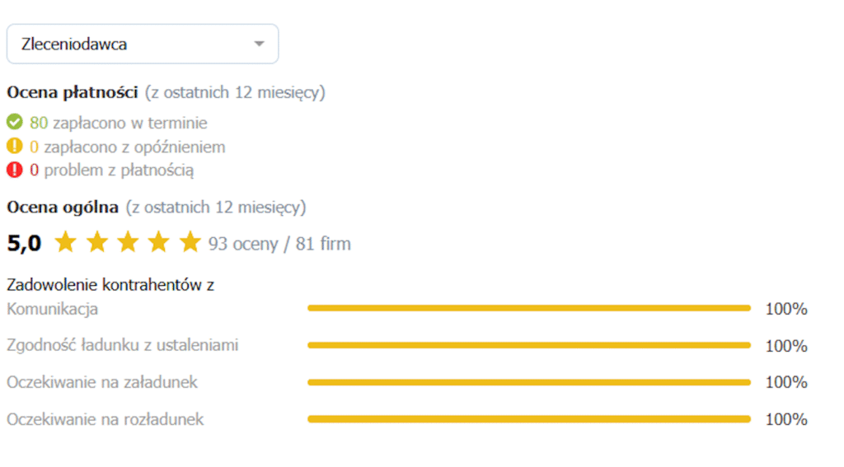Click the first rating star
This screenshot has height=467, width=844.
coord(65,242)
